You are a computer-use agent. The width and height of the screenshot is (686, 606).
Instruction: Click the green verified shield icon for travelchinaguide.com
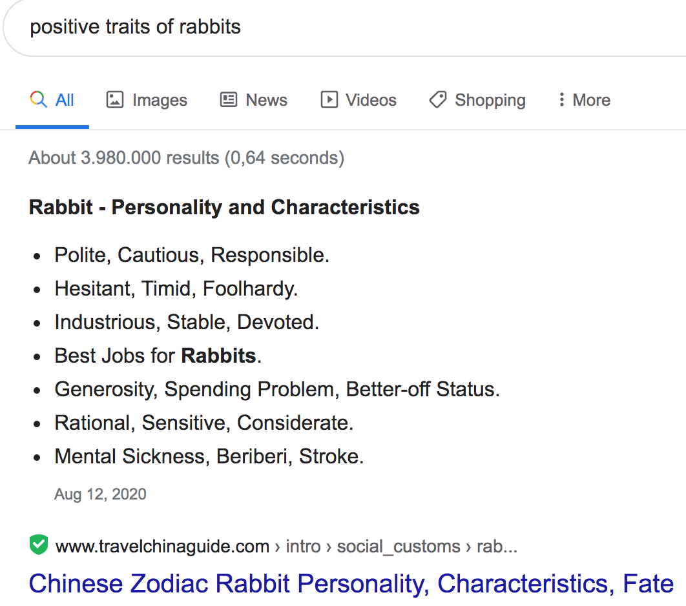coord(38,545)
